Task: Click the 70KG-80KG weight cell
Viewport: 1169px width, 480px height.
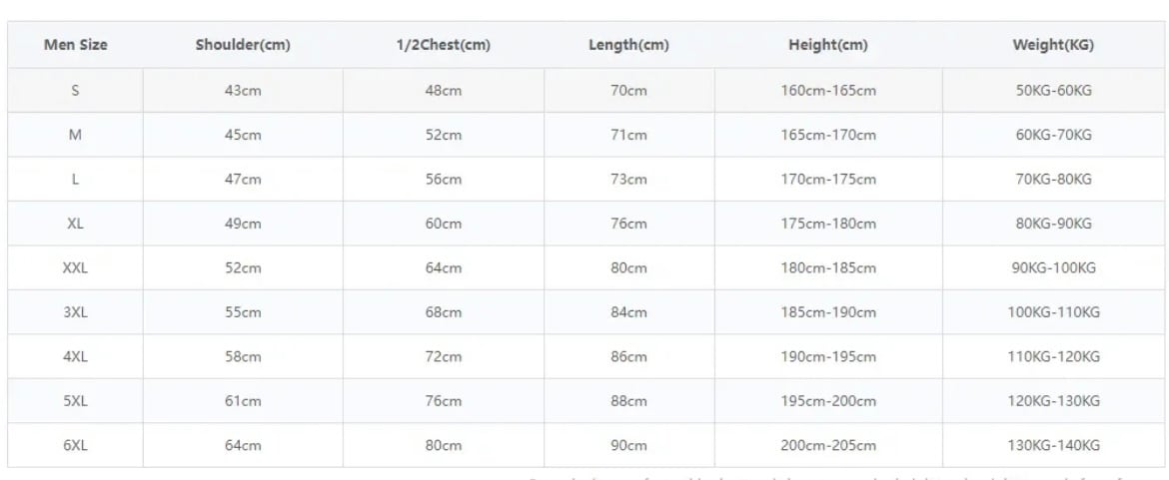Action: [1054, 180]
